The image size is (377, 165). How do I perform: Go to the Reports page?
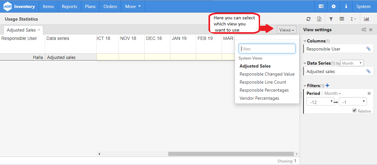[69, 6]
